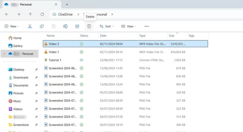
Task: Click pin icon next to Pictures
Action: point(36,93)
